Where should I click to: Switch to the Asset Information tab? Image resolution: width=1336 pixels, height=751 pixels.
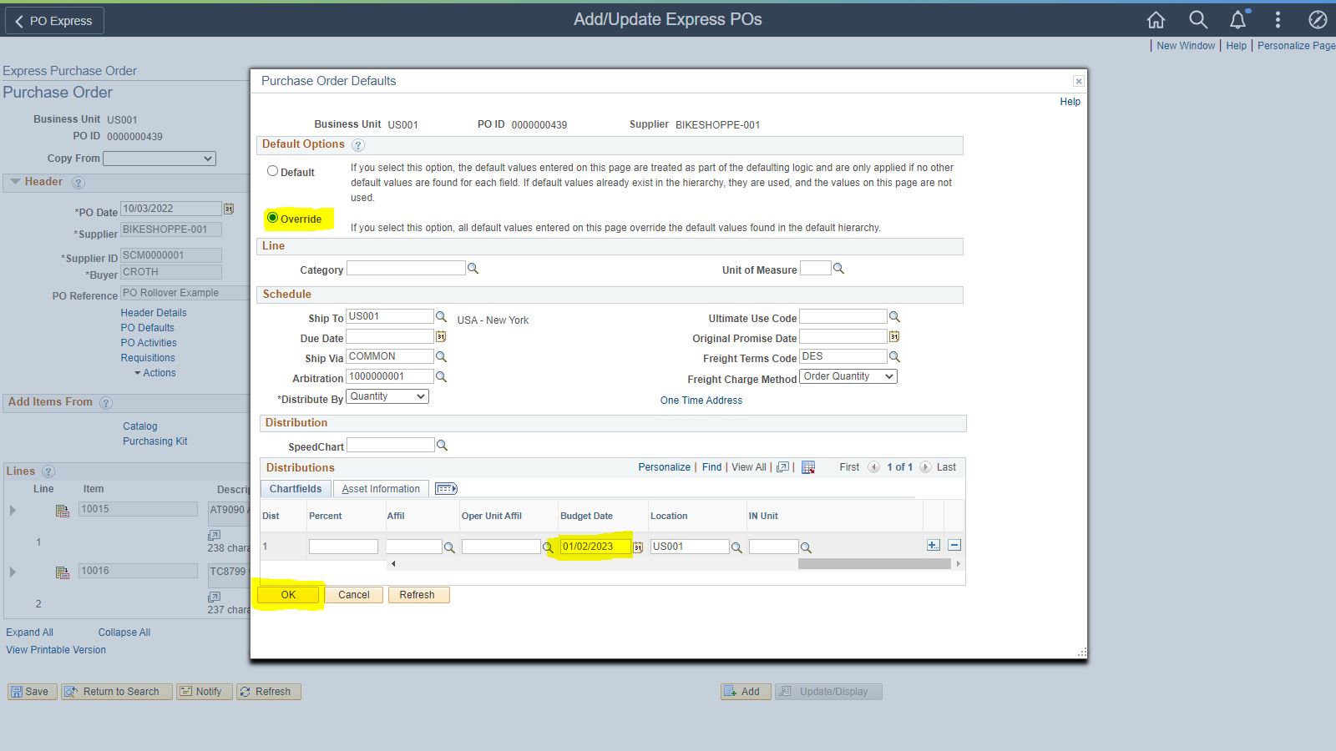[381, 489]
